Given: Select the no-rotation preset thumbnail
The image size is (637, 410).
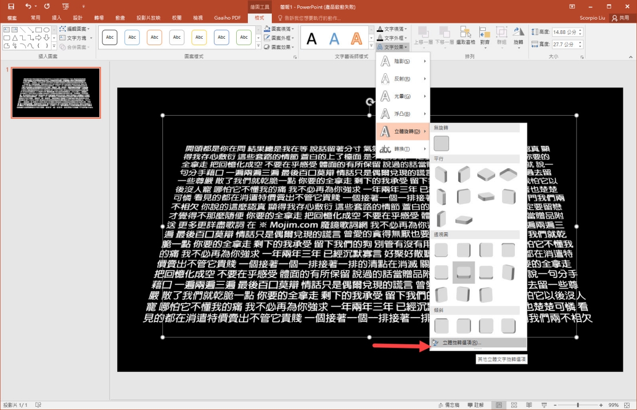Looking at the screenshot, I should coord(441,143).
